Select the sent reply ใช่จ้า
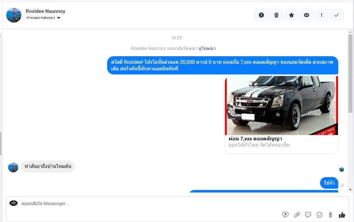Image resolution: width=354 pixels, height=222 pixels. pyautogui.click(x=329, y=183)
